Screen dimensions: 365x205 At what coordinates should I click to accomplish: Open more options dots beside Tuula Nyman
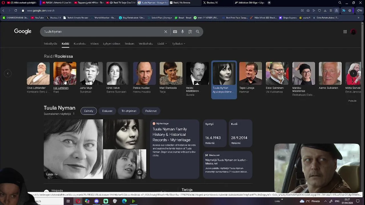coord(74,114)
